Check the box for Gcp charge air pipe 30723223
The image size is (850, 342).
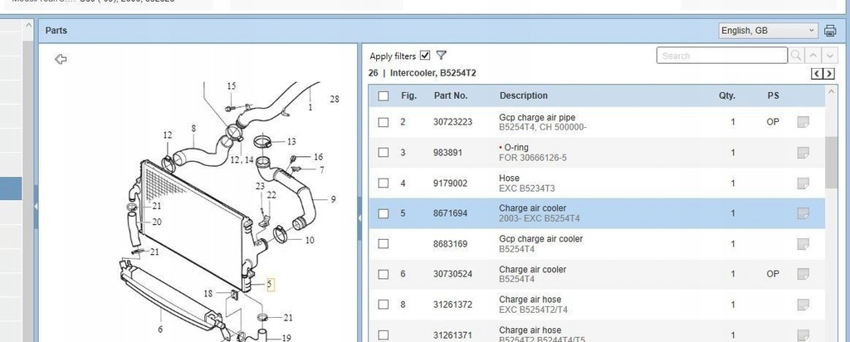coord(383,122)
